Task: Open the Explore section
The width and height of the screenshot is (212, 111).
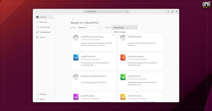Action: click(44, 17)
